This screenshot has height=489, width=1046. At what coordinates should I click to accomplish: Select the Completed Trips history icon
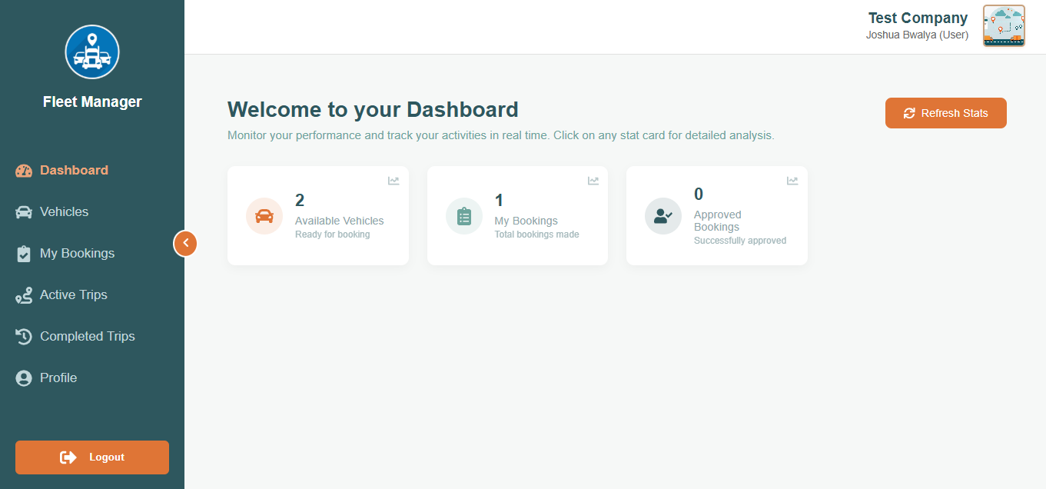[x=22, y=336]
